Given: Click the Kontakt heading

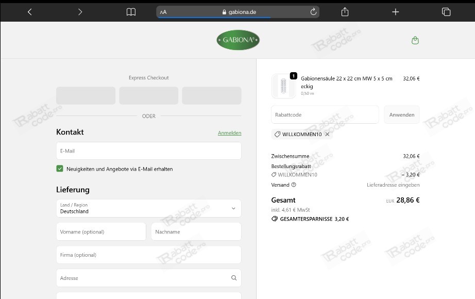Looking at the screenshot, I should 70,132.
